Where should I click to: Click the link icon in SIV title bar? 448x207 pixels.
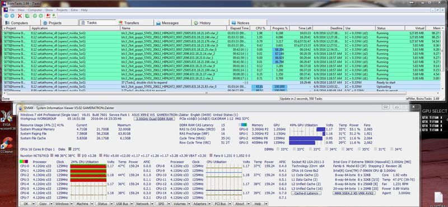385,107
